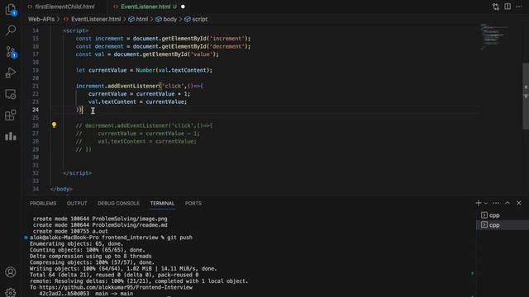Image resolution: width=529 pixels, height=297 pixels.
Task: Click the 'git push' command line in terminal
Action: (111, 238)
